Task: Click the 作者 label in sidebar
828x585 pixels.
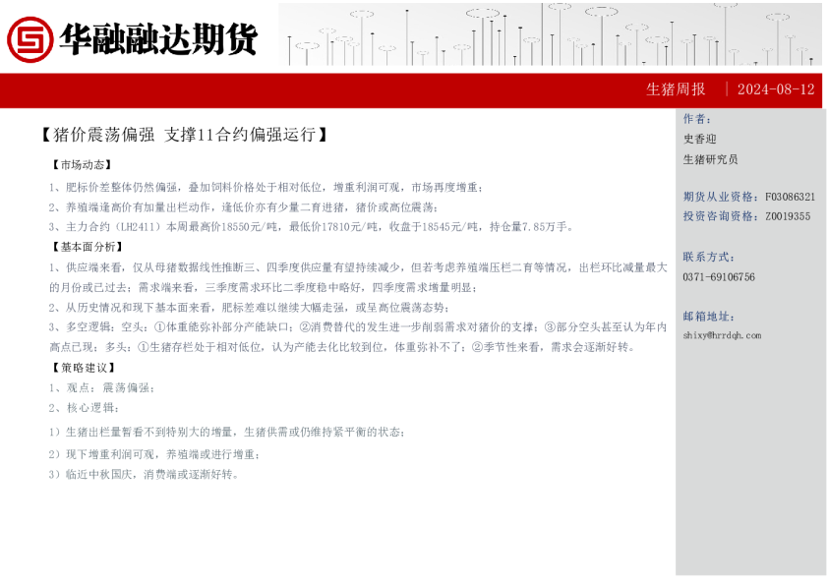Action: (x=696, y=119)
